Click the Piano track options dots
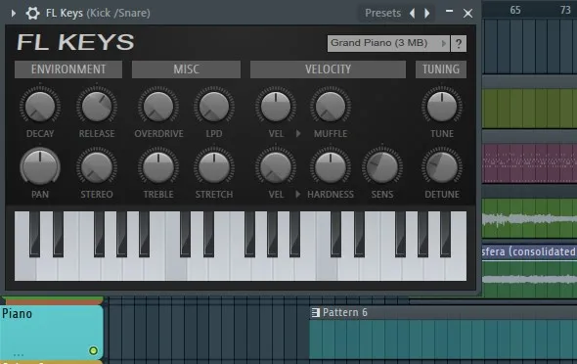Screen dimensions: 577x364 (19, 355)
